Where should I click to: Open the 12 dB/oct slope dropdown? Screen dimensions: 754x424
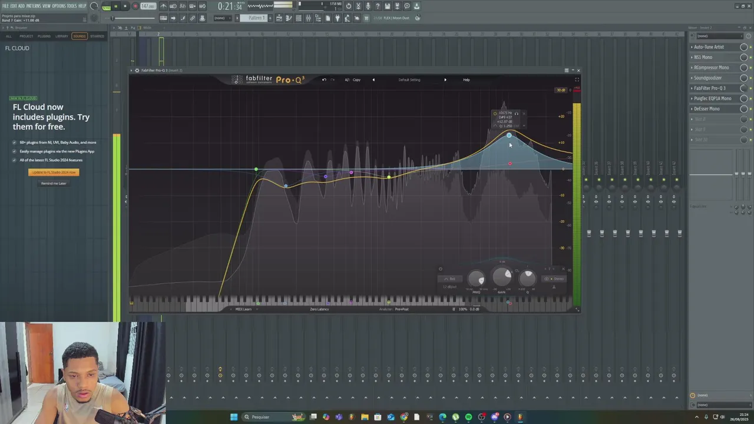pyautogui.click(x=449, y=287)
